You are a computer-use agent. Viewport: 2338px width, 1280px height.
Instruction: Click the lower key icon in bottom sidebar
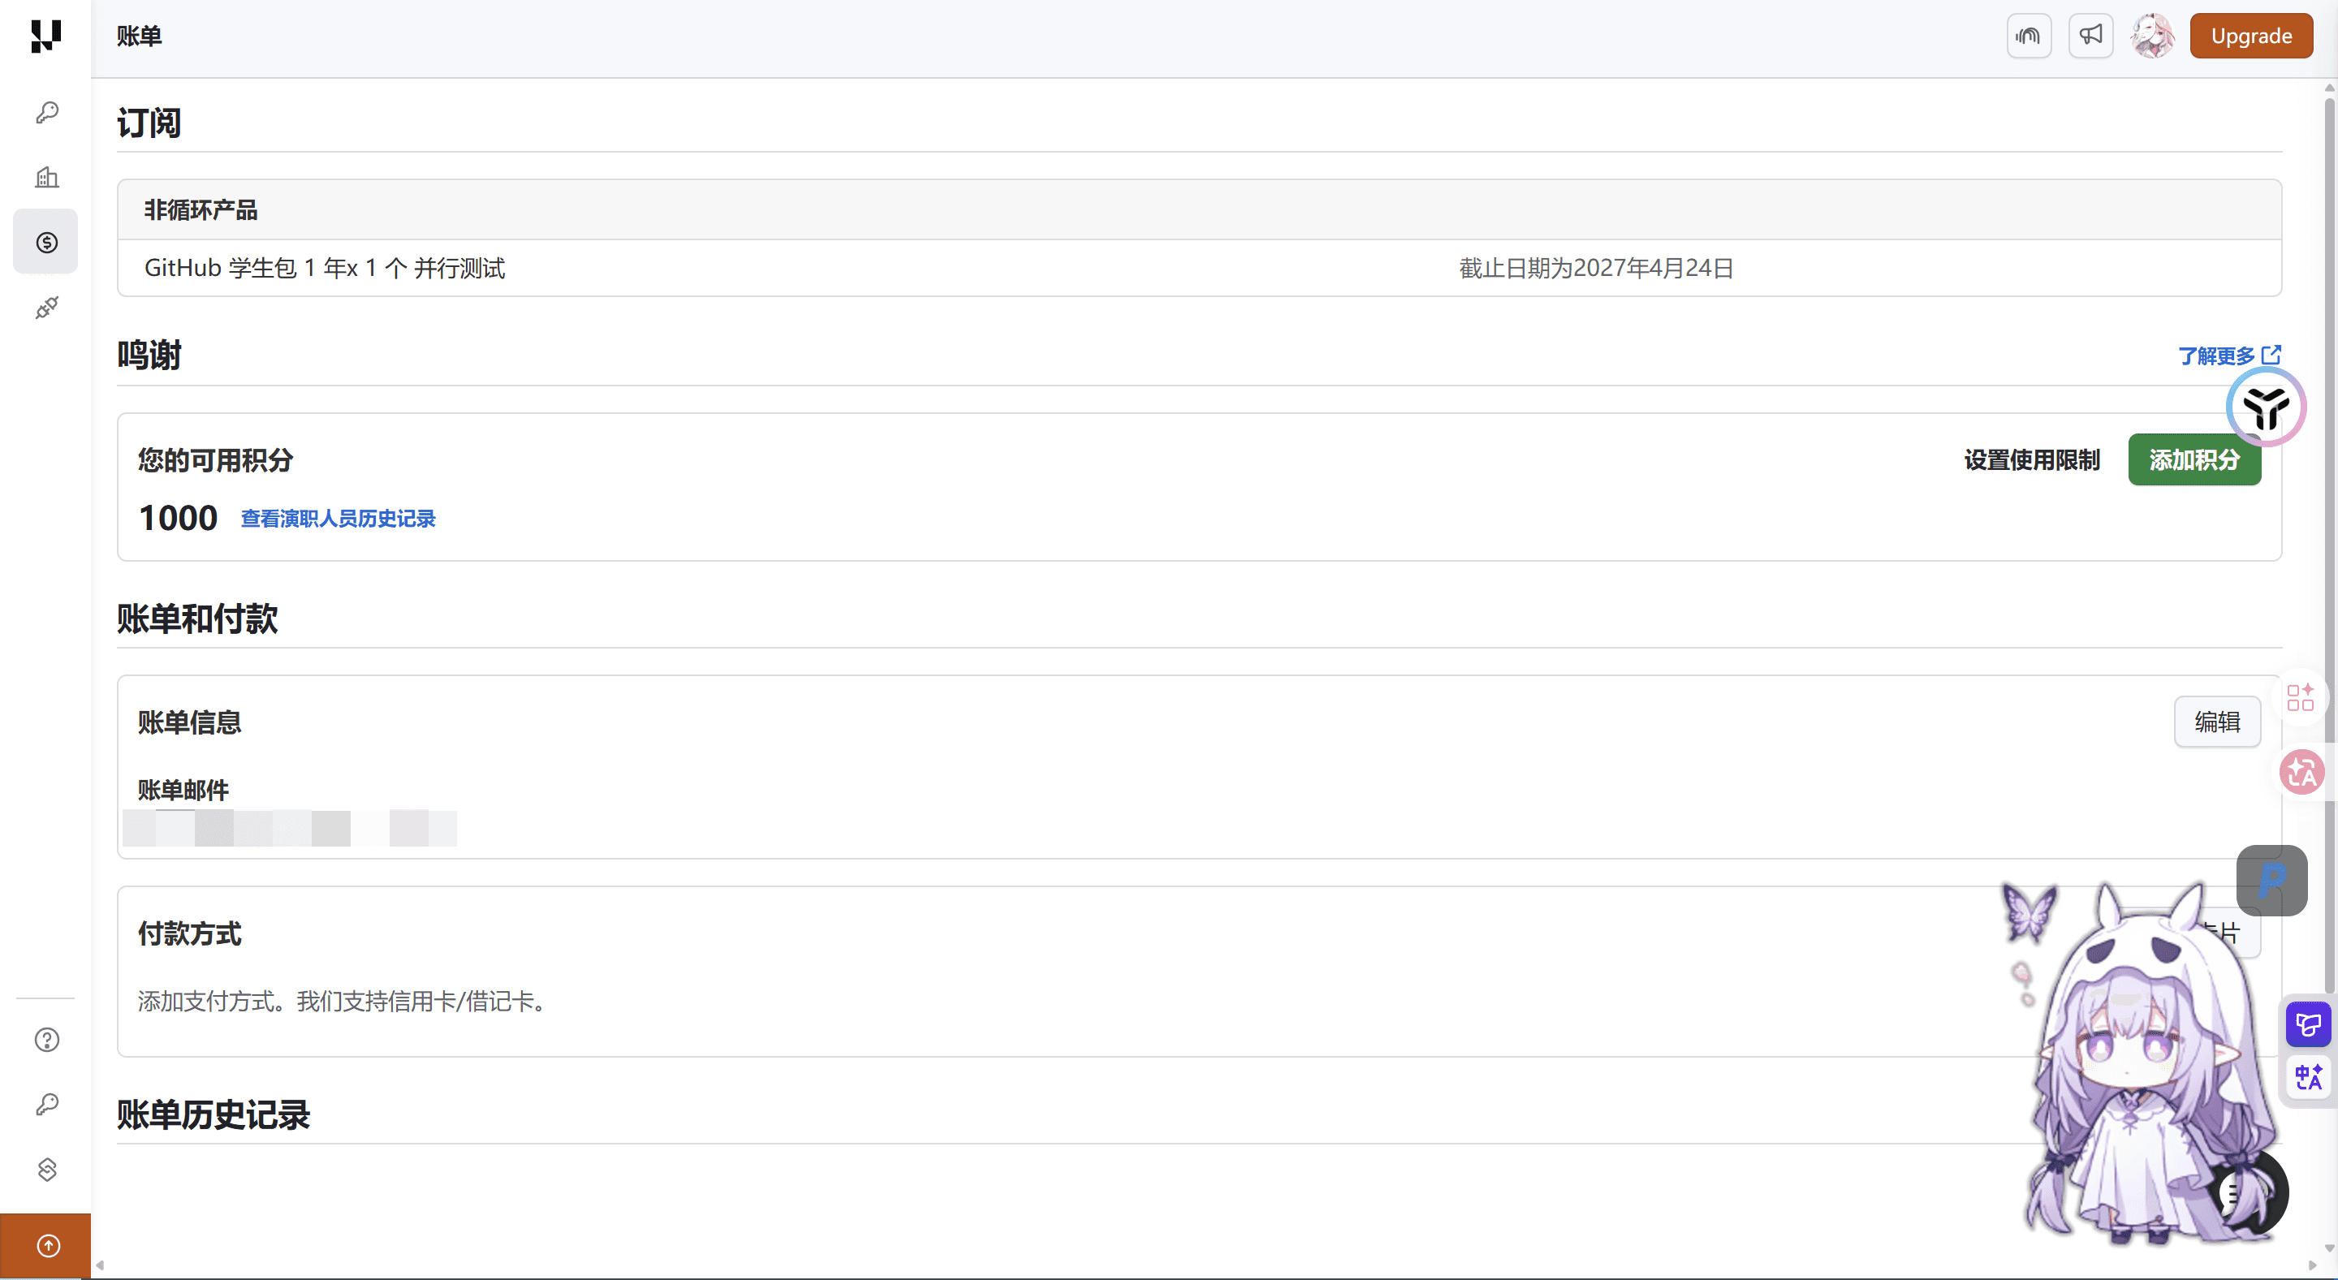(46, 1104)
